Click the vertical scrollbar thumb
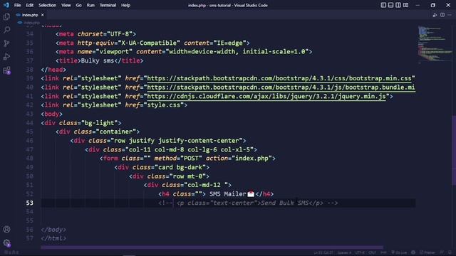Image resolution: width=456 pixels, height=256 pixels. pyautogui.click(x=454, y=150)
